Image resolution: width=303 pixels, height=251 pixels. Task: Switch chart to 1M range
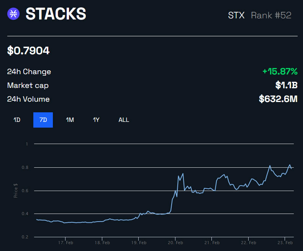[x=70, y=120]
